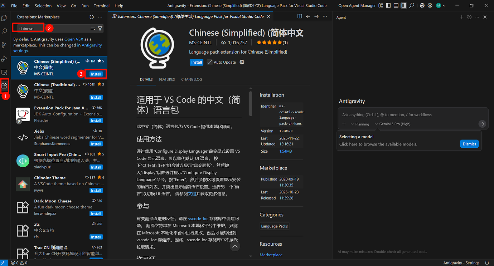The image size is (494, 266).
Task: Toggle the secondary side bar
Action: point(404,6)
